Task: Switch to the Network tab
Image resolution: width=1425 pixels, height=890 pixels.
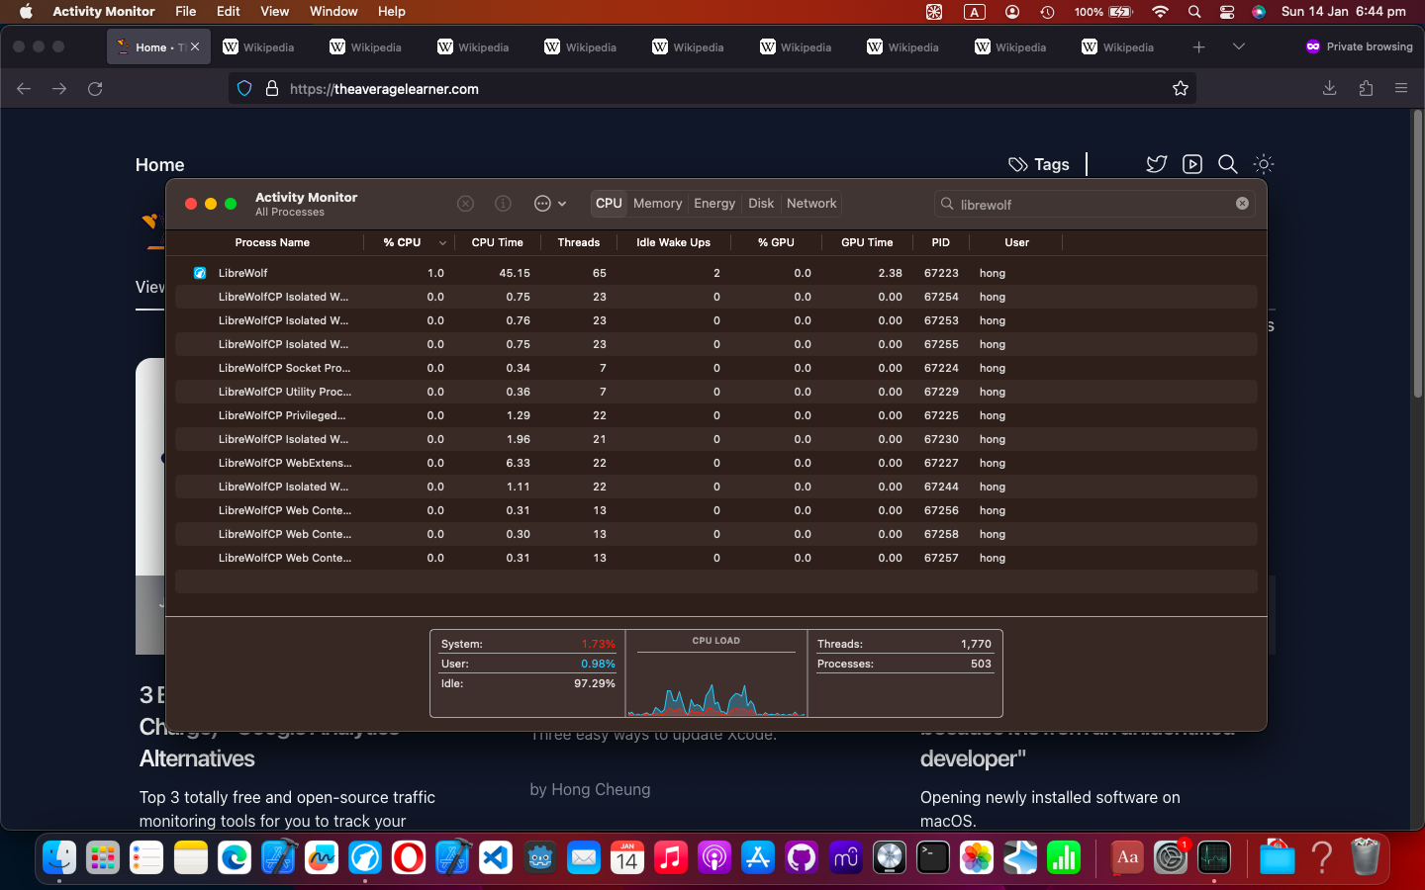Action: 811,204
